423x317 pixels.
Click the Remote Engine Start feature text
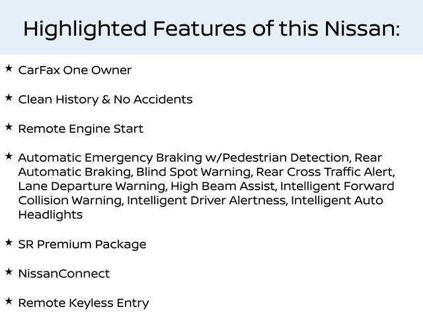[x=81, y=128]
